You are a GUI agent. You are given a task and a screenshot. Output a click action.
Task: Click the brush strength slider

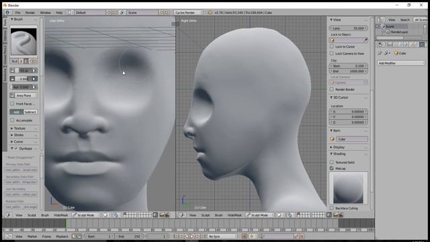coord(24,79)
